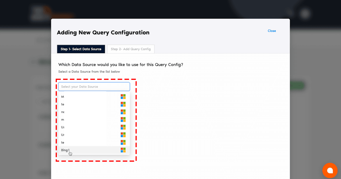
Task: Choose the data source option starting with 'ne'
Action: coord(63,112)
